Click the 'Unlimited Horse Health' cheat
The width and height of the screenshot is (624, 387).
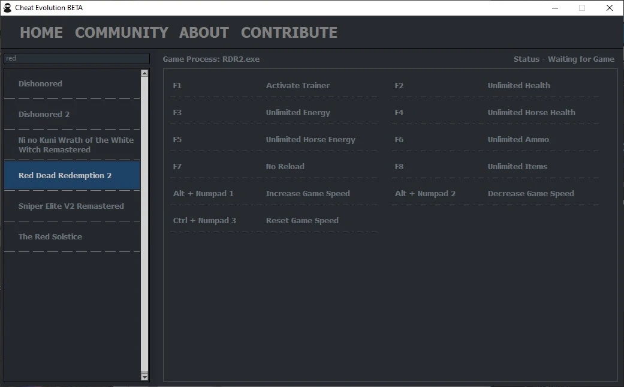click(x=531, y=112)
